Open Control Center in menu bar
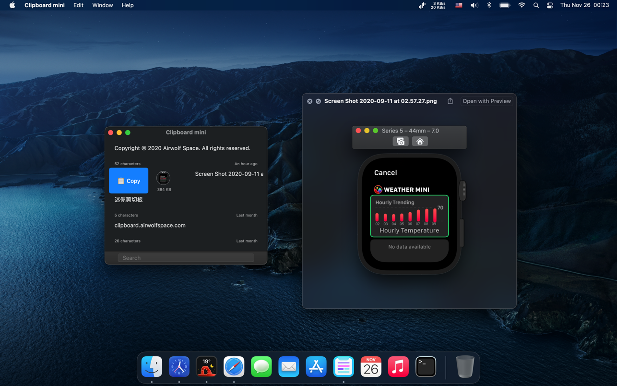Screen dimensions: 617x386 (x=550, y=5)
